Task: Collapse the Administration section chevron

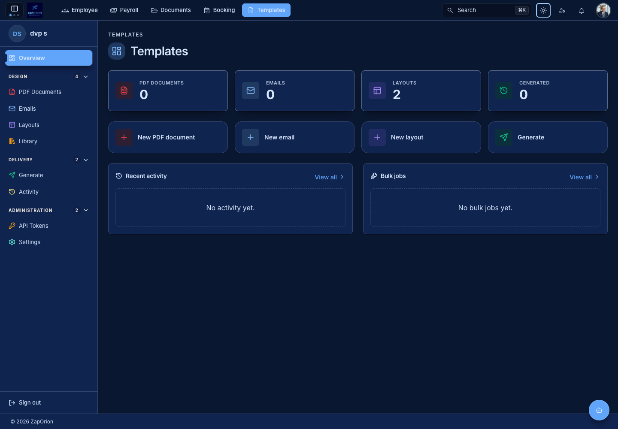Action: point(86,210)
